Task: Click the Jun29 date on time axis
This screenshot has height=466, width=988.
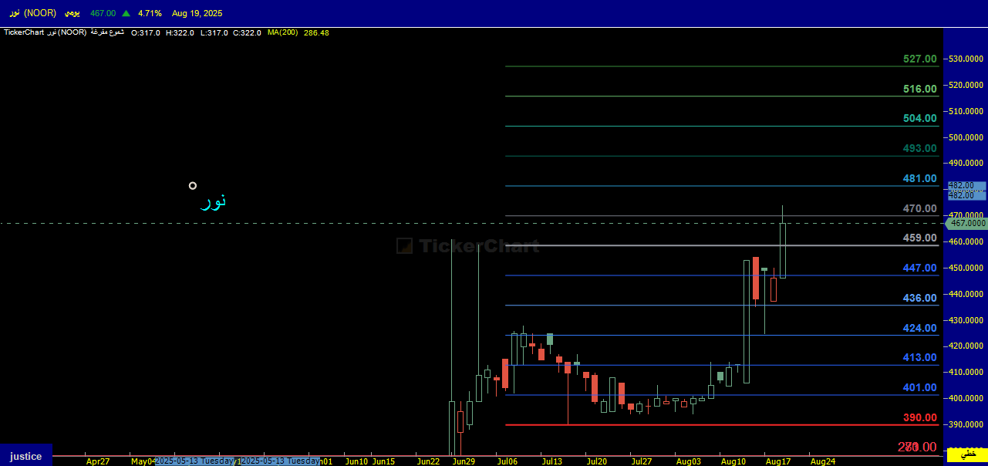Action: pyautogui.click(x=464, y=461)
